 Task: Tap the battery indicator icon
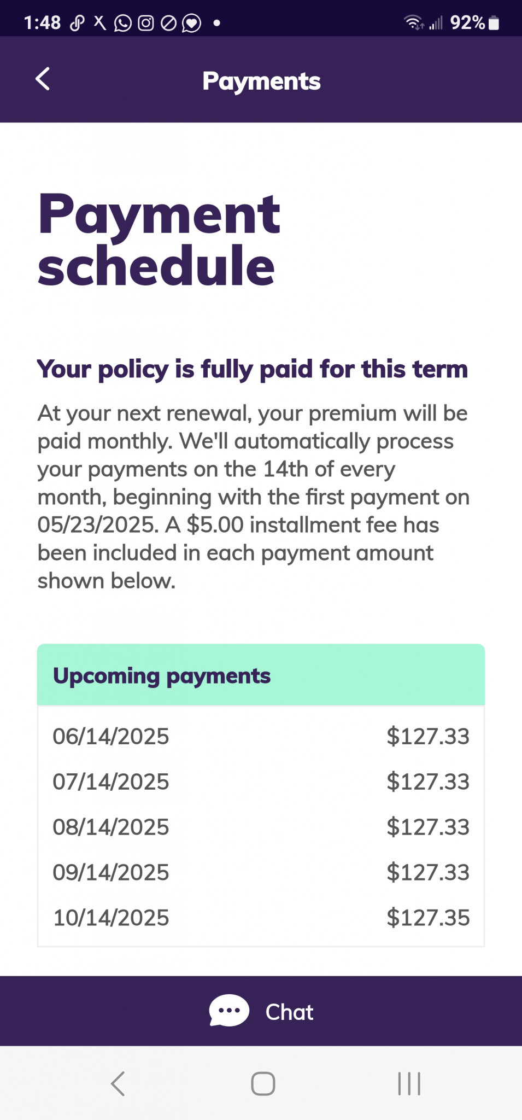[x=494, y=23]
